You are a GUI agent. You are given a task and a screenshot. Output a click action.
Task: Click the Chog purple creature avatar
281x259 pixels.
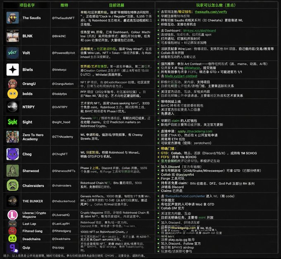[x=12, y=154]
